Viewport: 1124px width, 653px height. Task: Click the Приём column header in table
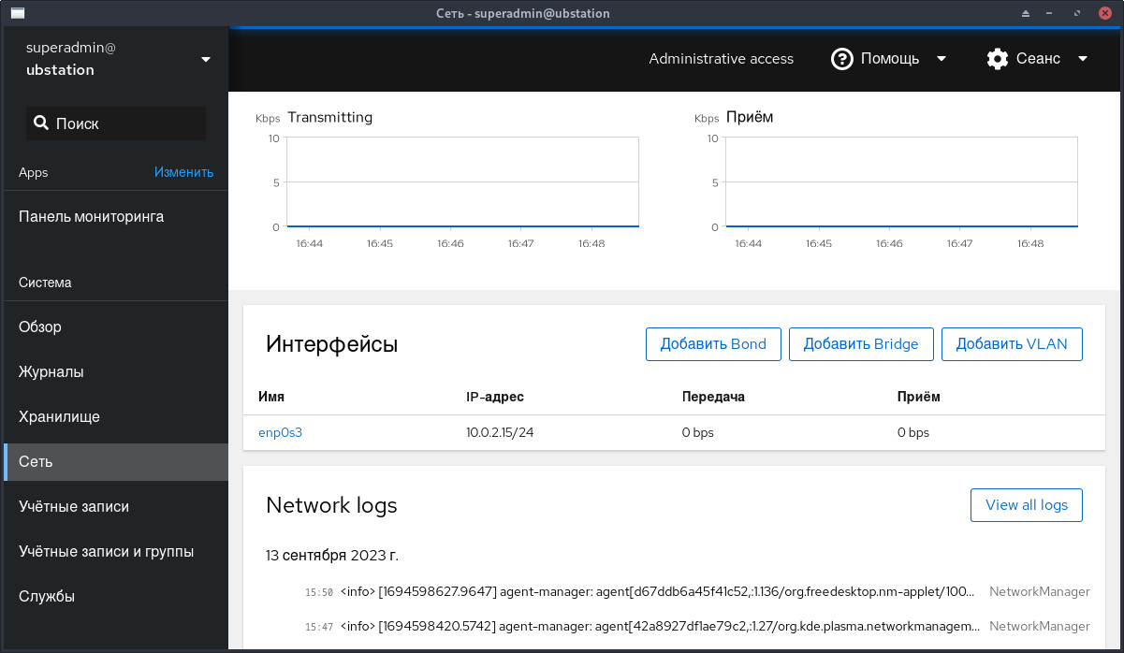pyautogui.click(x=919, y=397)
